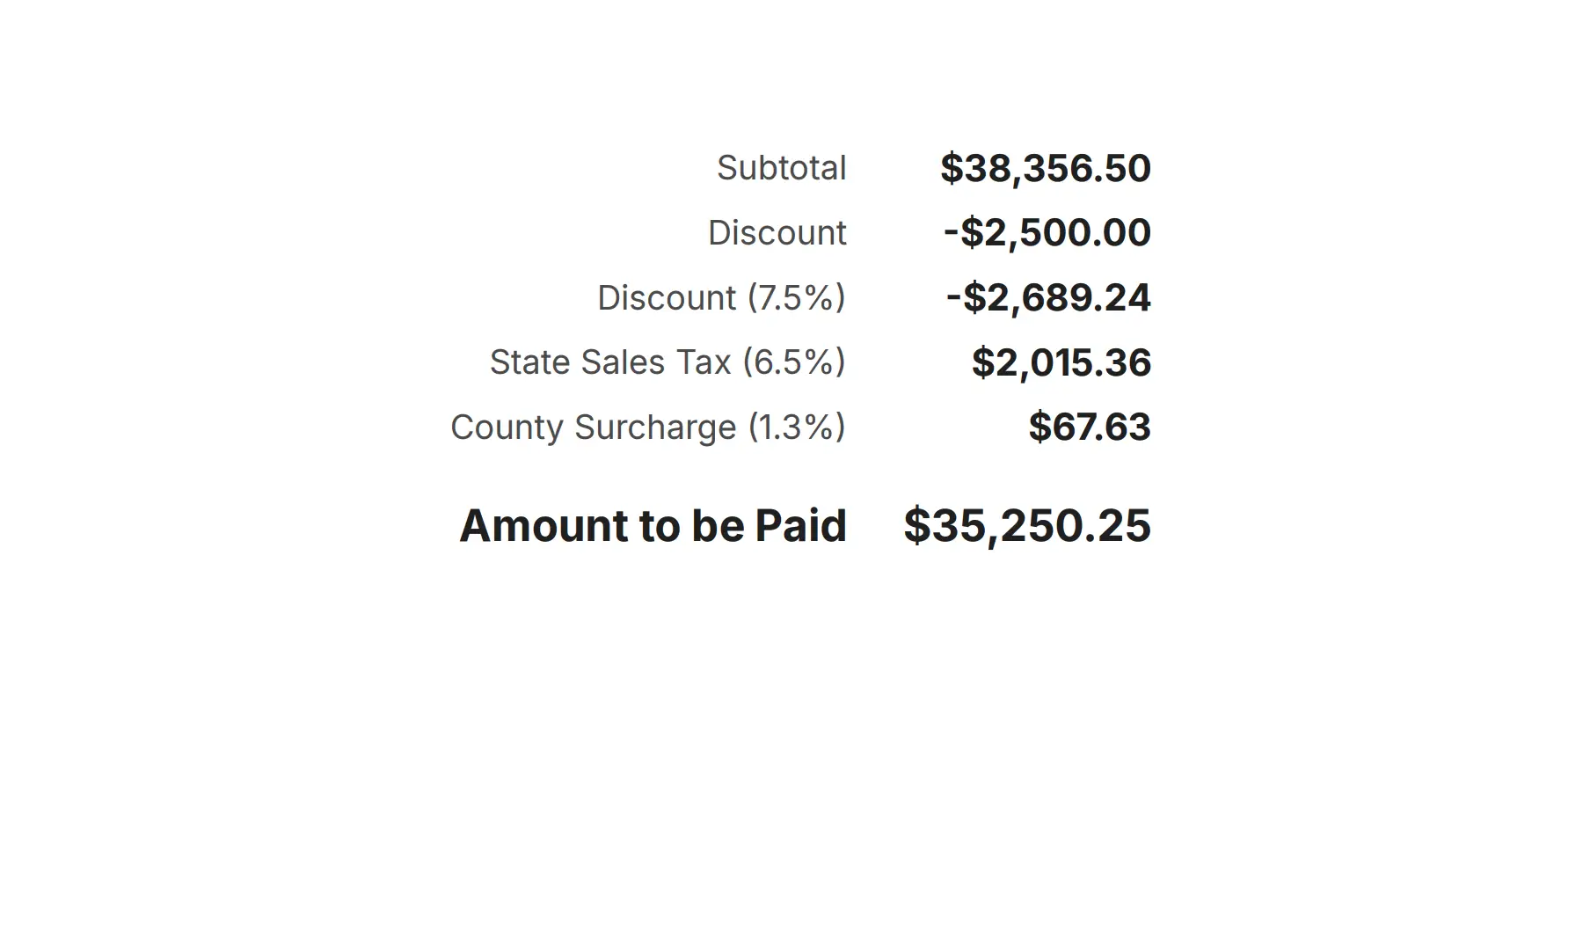Select the $38,356.50 subtotal value

pyautogui.click(x=1046, y=168)
